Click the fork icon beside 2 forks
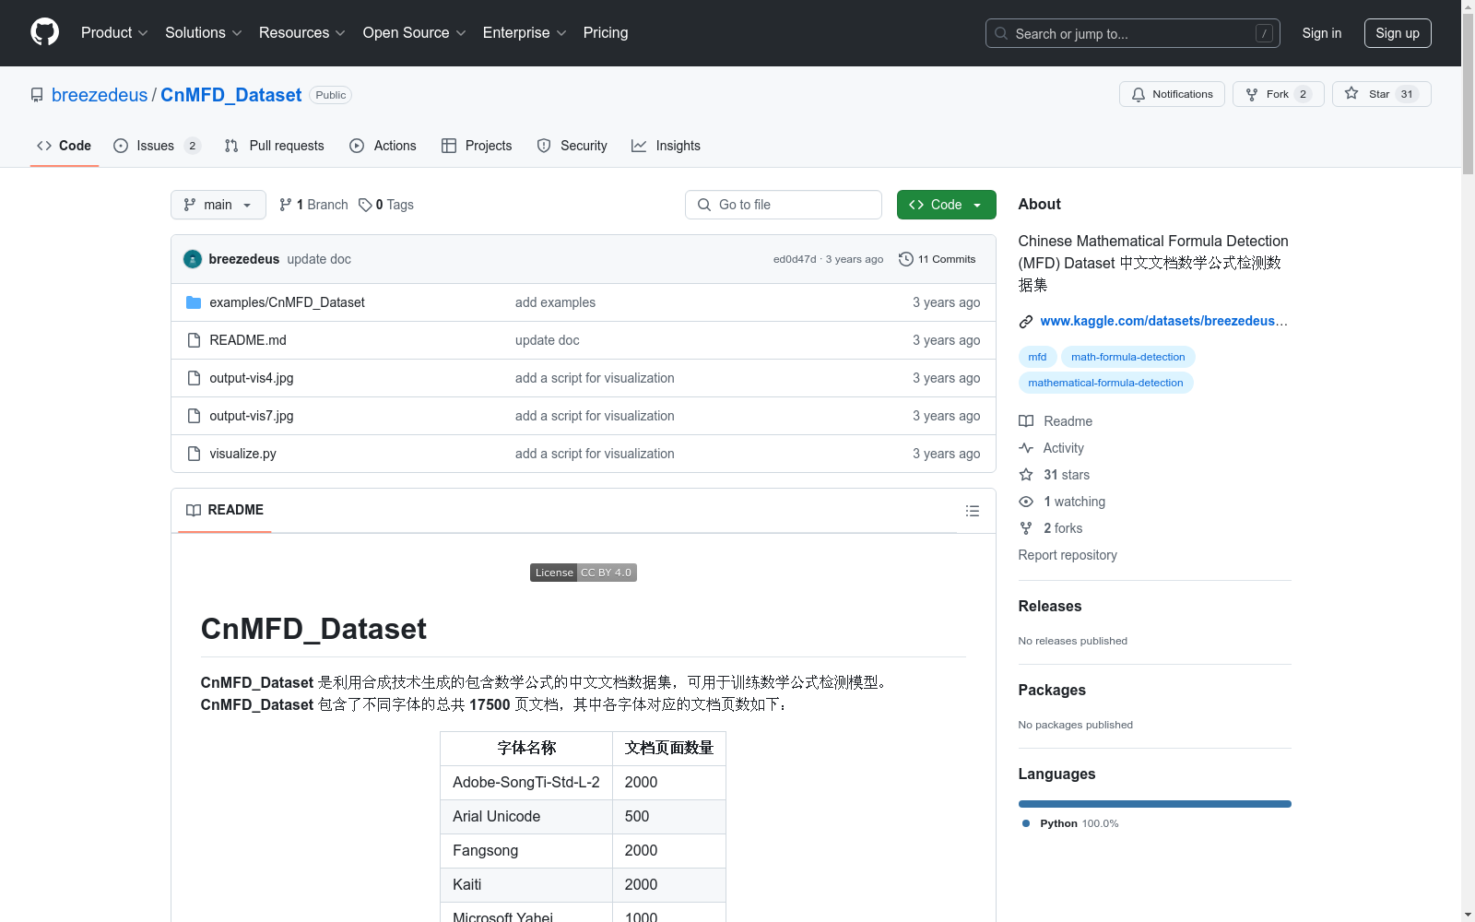The image size is (1475, 922). tap(1026, 528)
